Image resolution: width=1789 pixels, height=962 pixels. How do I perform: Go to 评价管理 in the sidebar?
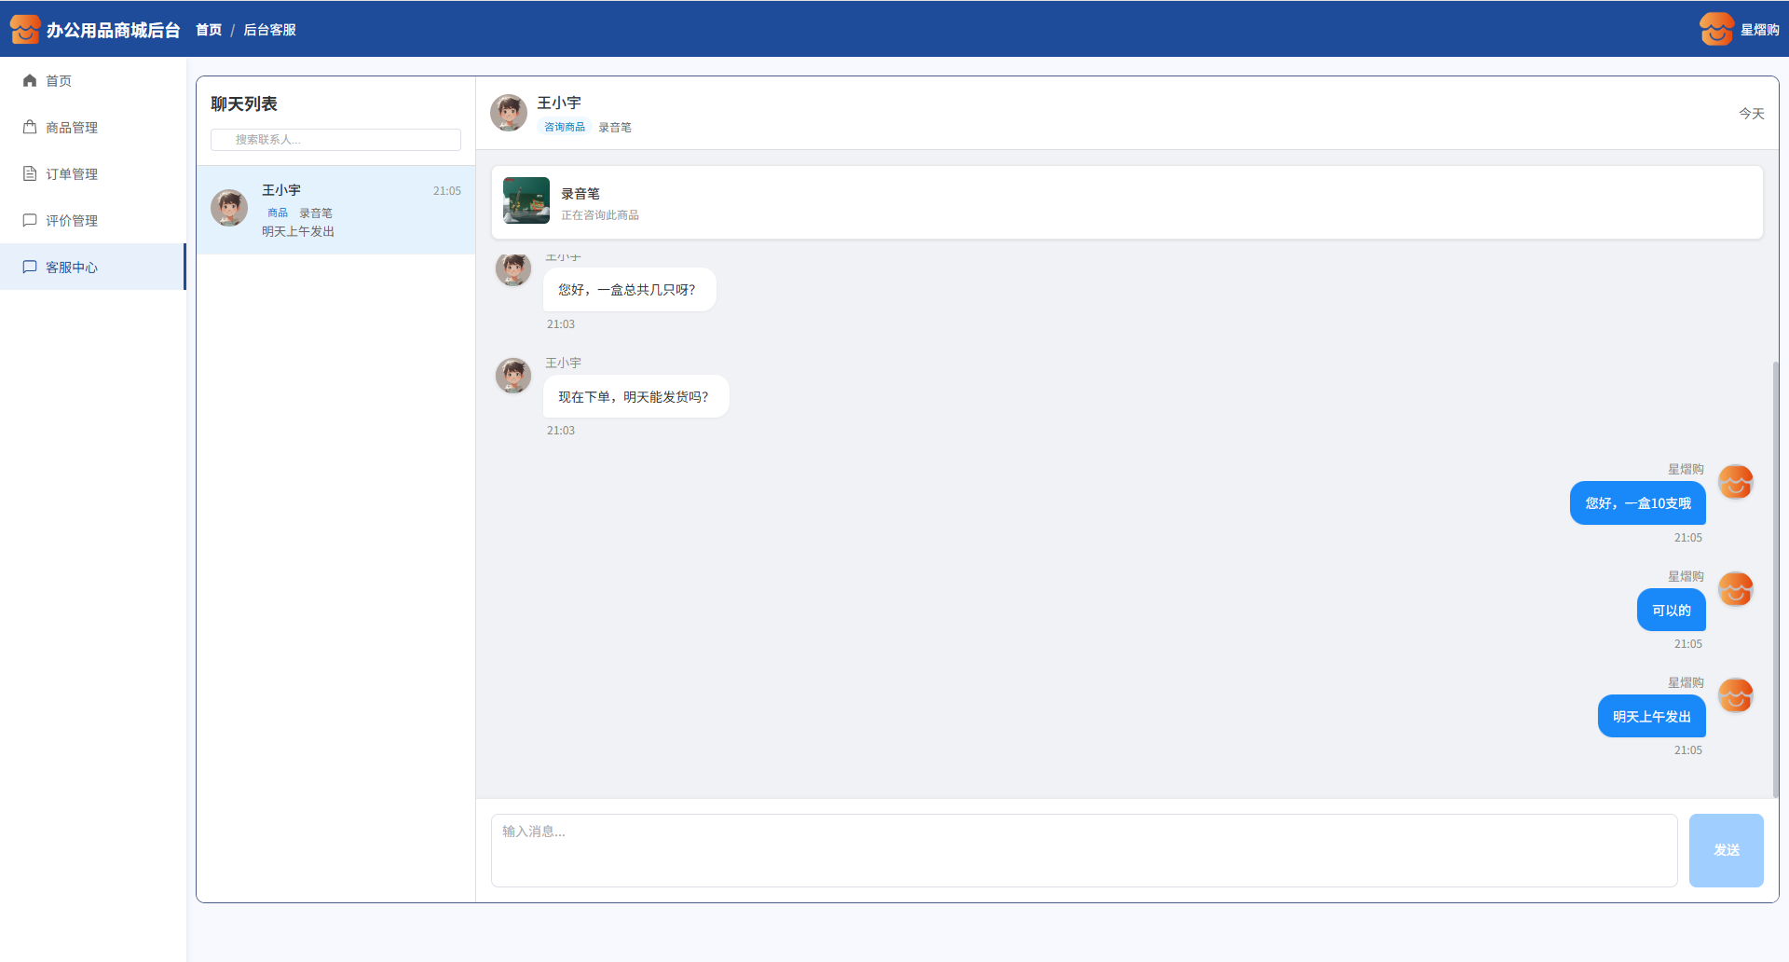(72, 221)
